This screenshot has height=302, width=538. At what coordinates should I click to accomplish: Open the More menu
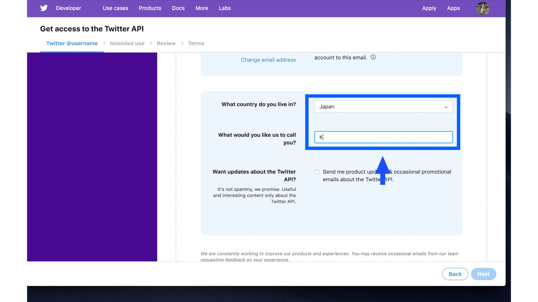point(202,8)
